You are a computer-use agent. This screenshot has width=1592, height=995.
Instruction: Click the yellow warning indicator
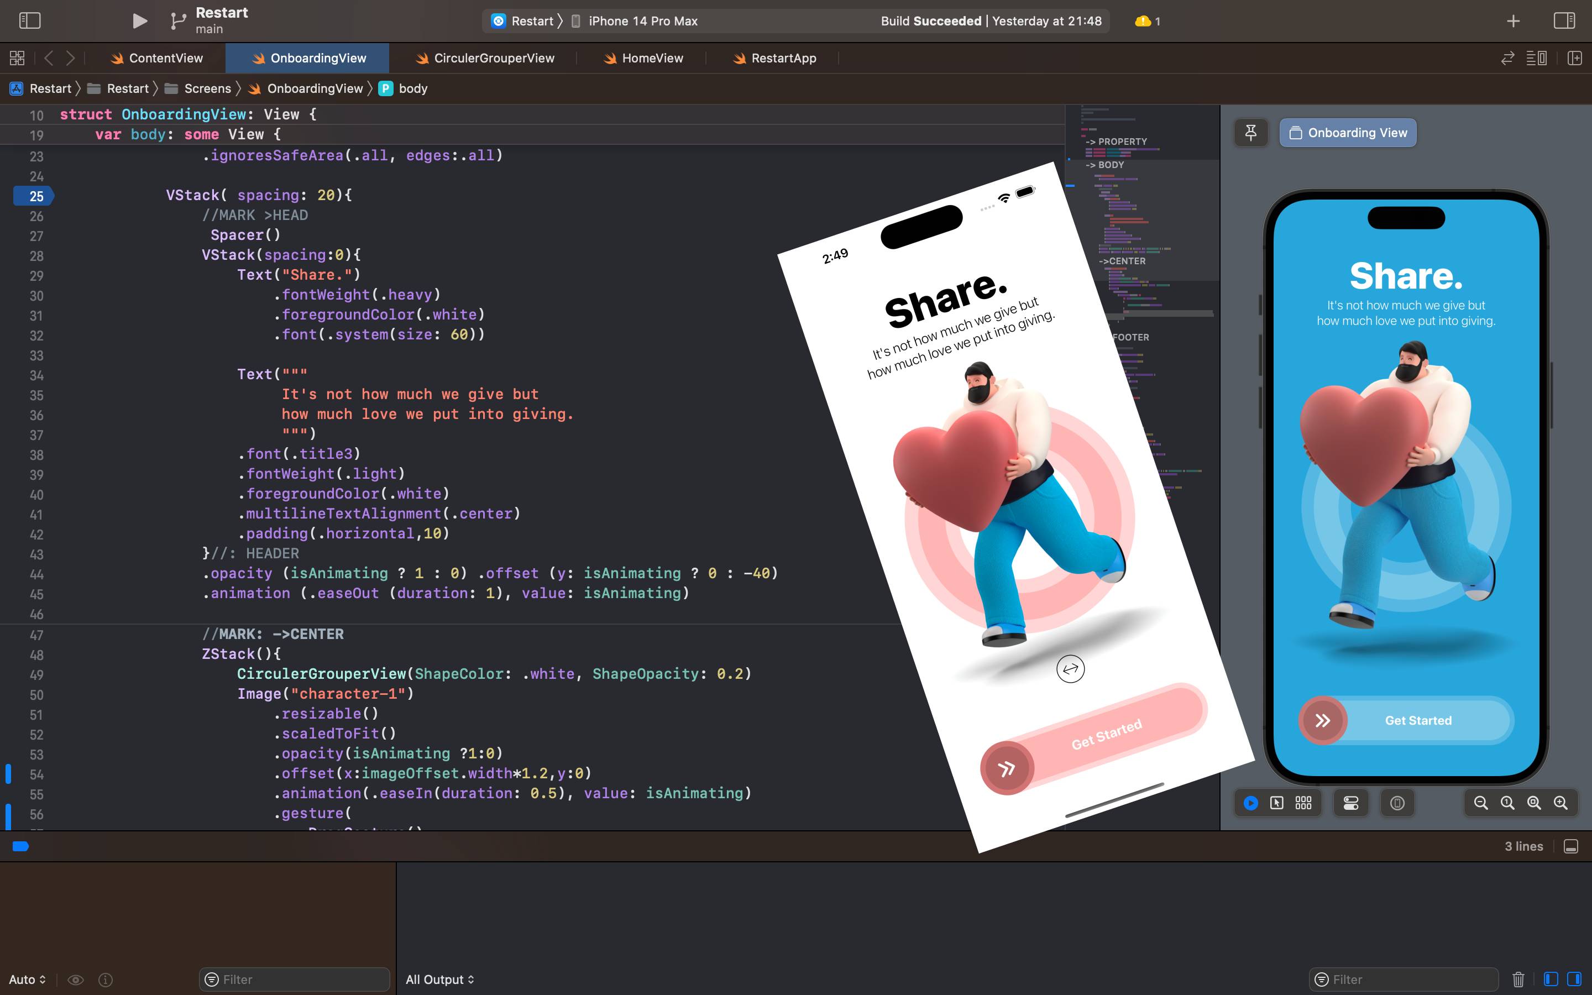point(1146,21)
